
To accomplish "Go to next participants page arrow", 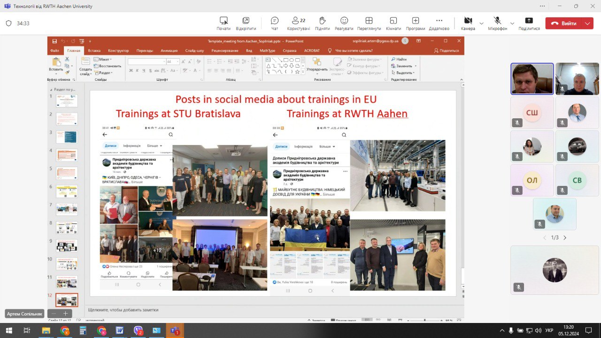I will [565, 238].
